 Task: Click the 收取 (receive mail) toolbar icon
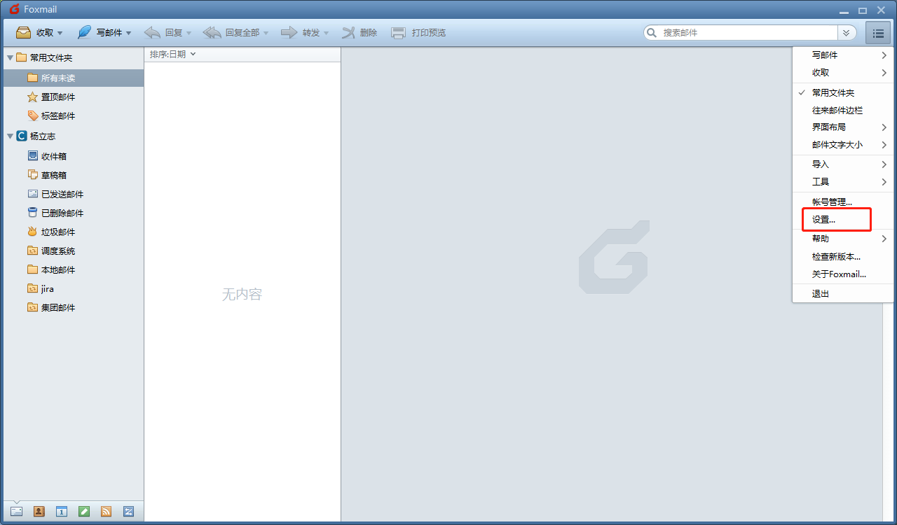click(x=23, y=32)
